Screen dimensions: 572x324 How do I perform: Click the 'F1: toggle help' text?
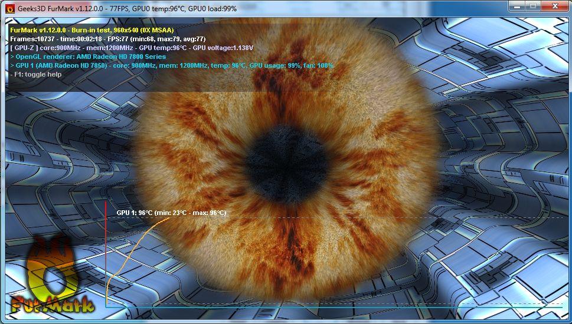tap(36, 74)
